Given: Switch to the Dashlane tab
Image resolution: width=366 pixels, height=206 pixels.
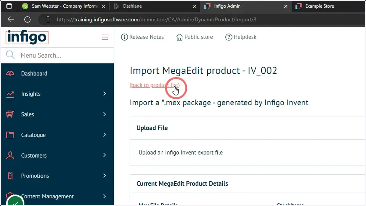Looking at the screenshot, I should tap(154, 6).
